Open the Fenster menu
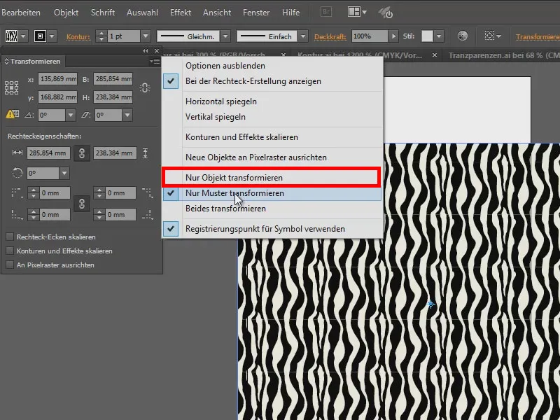Screen dimensions: 560x420 pyautogui.click(x=256, y=12)
